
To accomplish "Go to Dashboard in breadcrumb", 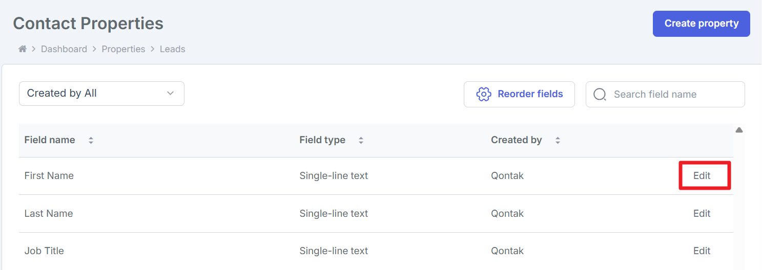I will coord(64,49).
